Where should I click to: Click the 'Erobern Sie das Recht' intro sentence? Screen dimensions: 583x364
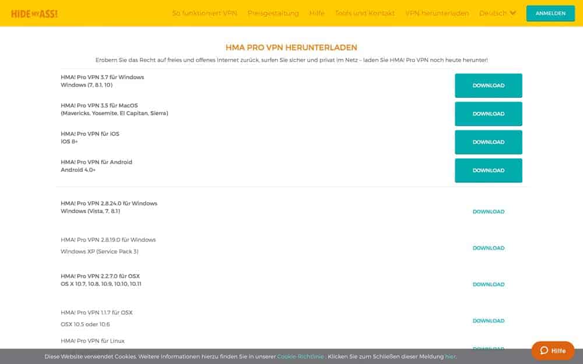(291, 60)
